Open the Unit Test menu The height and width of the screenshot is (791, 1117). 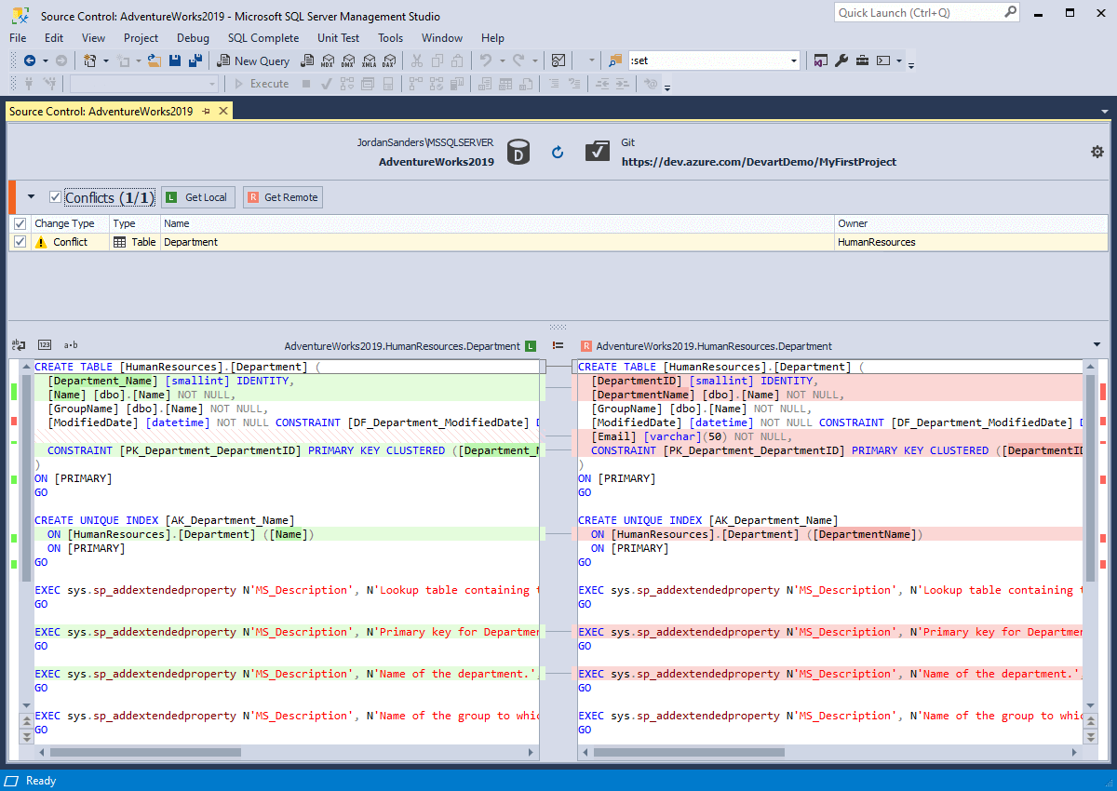coord(338,38)
